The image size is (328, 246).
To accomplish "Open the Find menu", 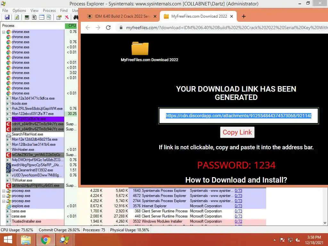I will [x=64, y=11].
